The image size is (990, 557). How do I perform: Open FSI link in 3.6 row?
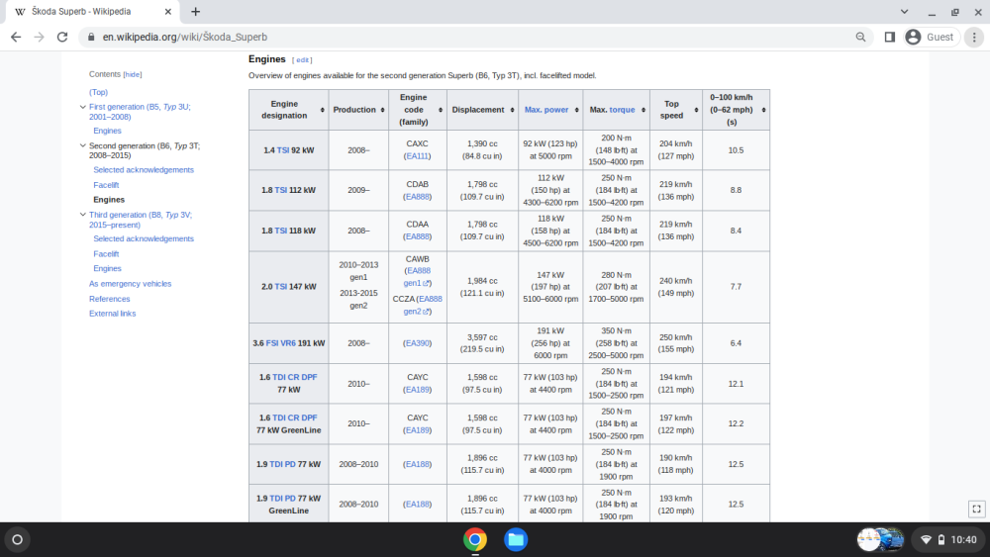click(x=272, y=343)
